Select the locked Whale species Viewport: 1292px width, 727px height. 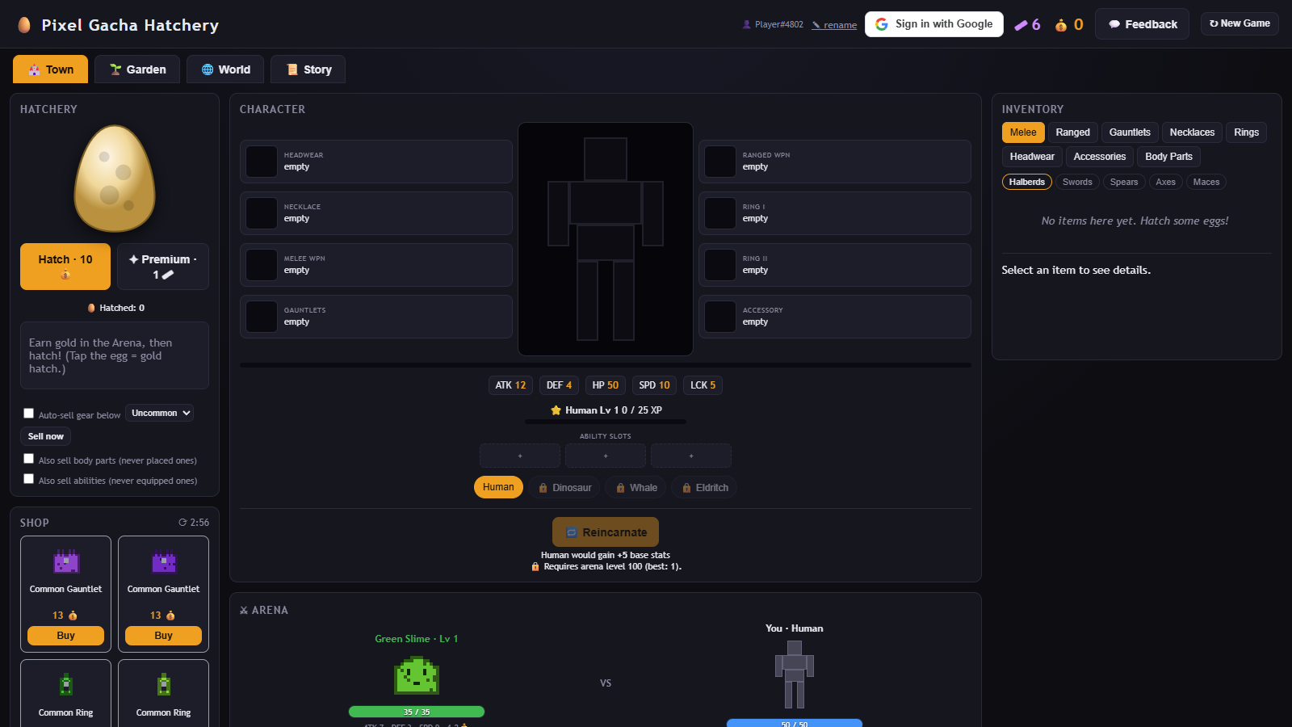tap(636, 488)
